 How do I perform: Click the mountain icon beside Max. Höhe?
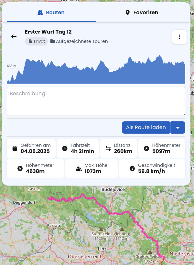pos(79,168)
